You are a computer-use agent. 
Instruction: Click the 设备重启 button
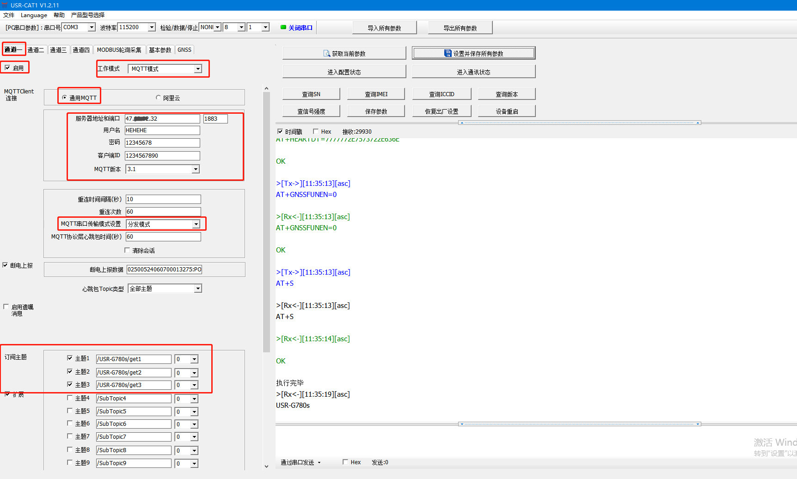(x=506, y=111)
